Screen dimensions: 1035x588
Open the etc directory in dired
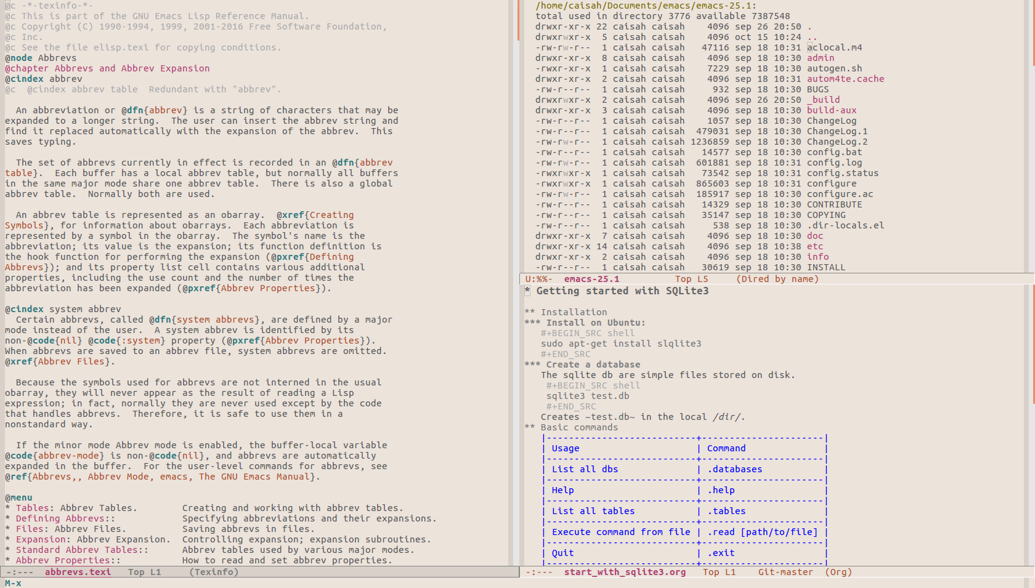click(815, 246)
